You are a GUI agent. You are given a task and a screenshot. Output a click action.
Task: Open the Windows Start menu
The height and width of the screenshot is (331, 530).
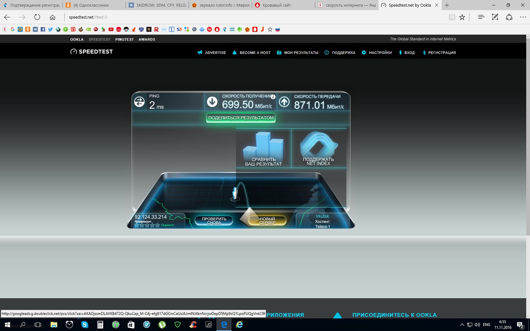coord(7,325)
